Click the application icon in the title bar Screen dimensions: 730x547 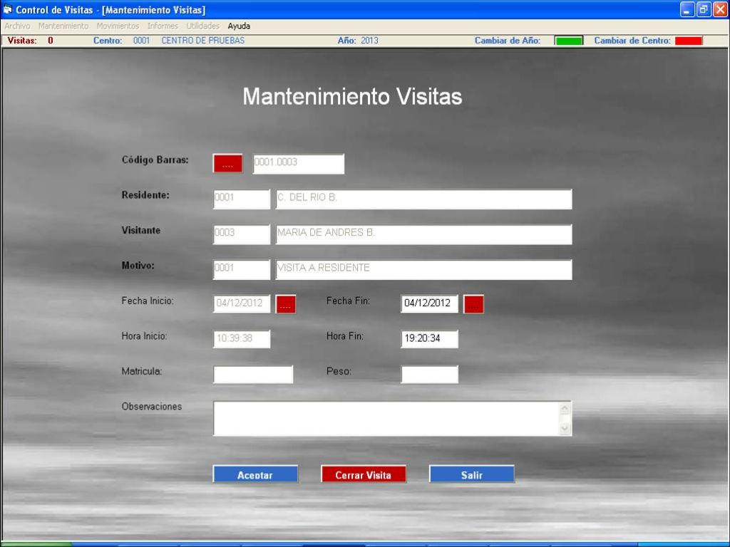[8, 9]
